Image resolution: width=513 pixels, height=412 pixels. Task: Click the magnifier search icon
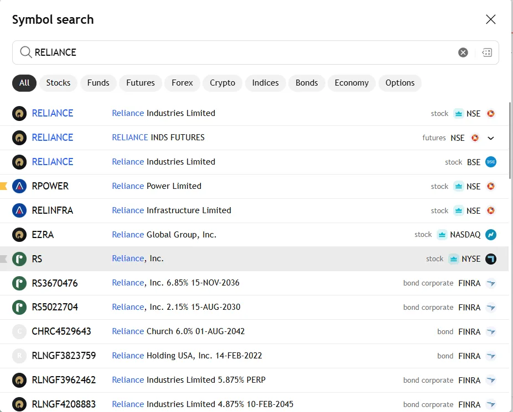click(25, 52)
